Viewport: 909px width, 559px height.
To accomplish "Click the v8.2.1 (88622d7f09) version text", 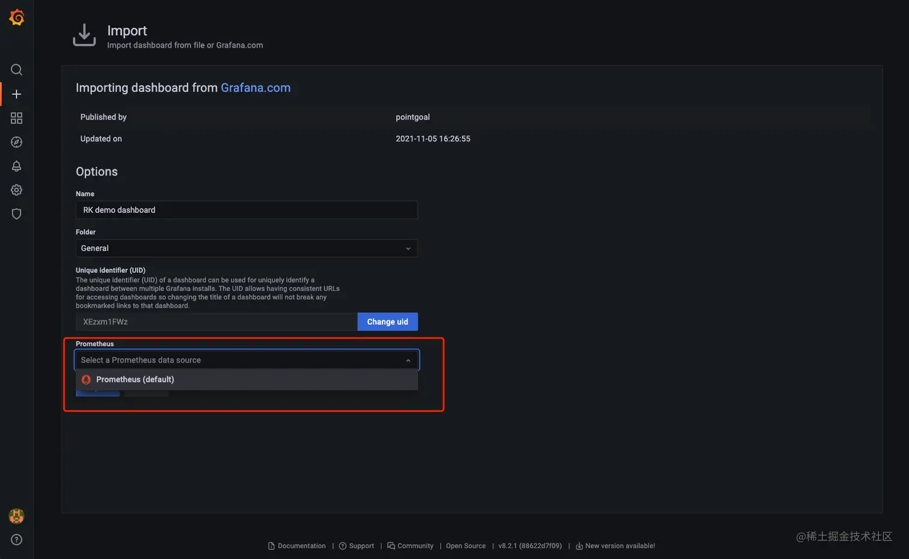I will click(530, 546).
